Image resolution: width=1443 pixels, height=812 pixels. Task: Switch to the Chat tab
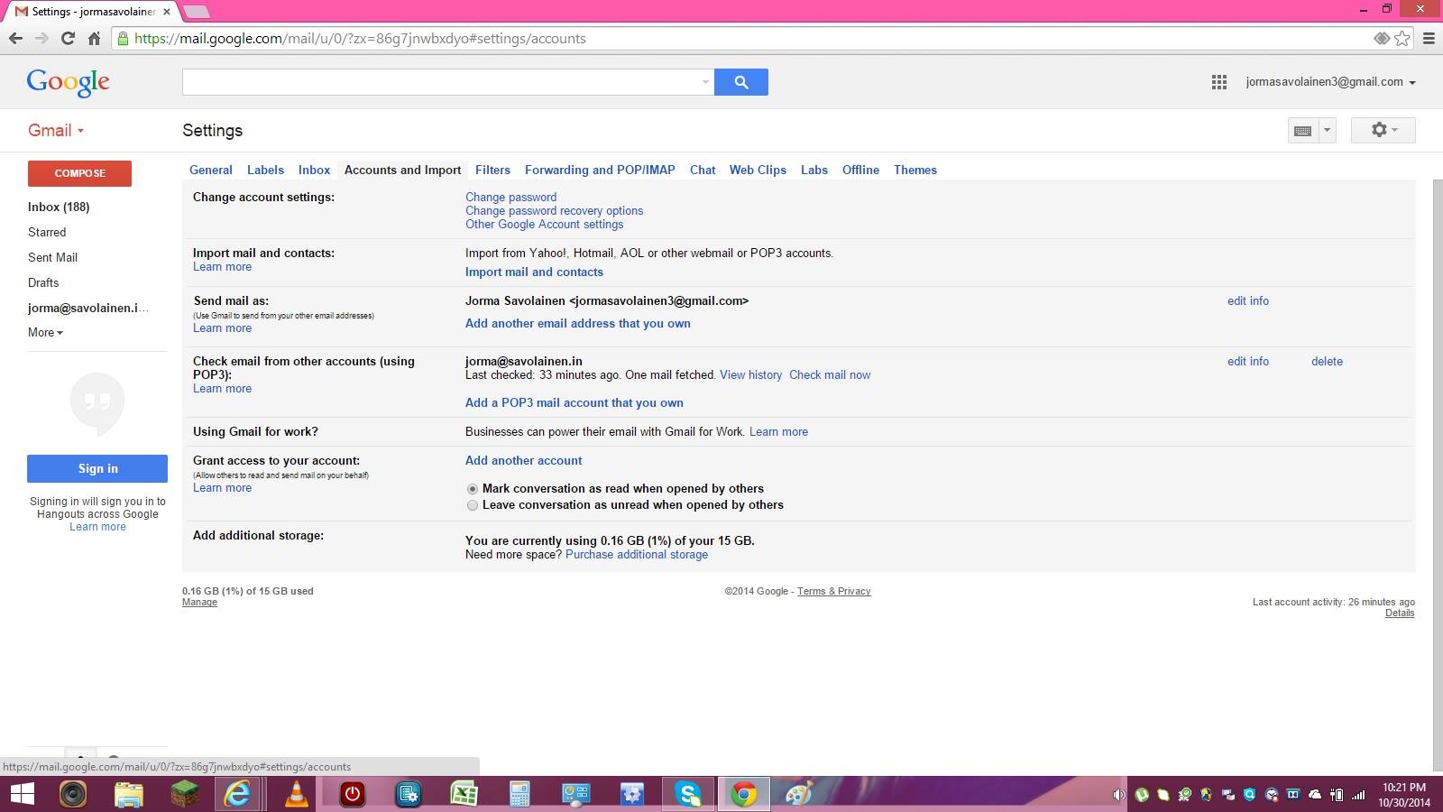703,170
